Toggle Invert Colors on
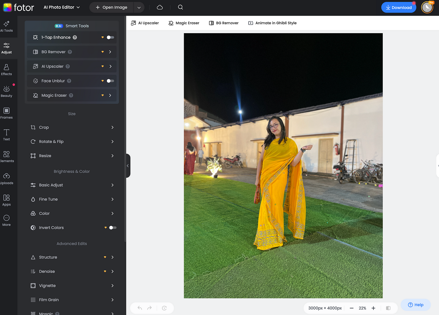439x315 pixels. (x=112, y=228)
